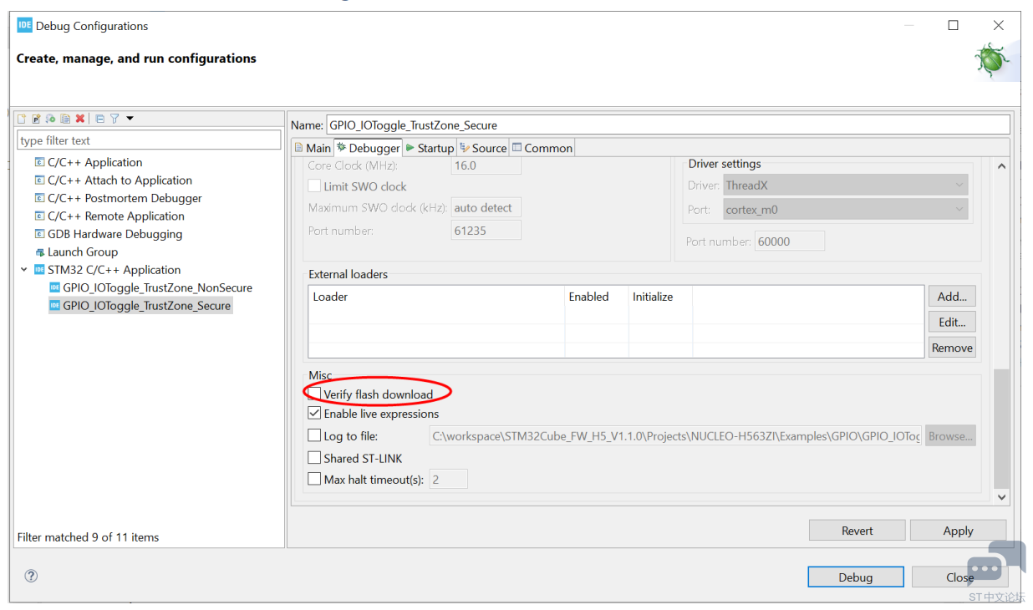Select the Debugger tab
The width and height of the screenshot is (1033, 610).
point(368,148)
